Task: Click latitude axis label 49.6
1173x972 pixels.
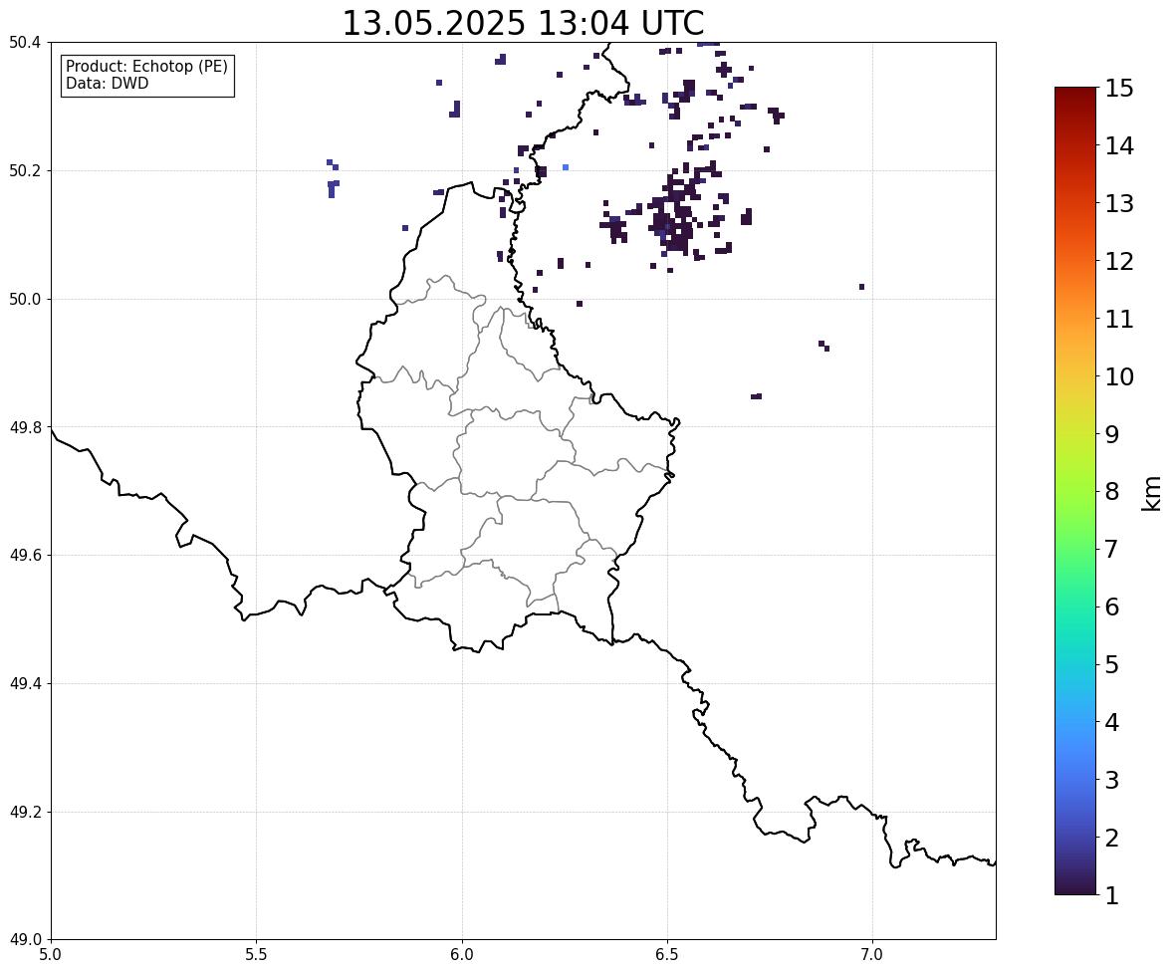Action: pos(24,555)
